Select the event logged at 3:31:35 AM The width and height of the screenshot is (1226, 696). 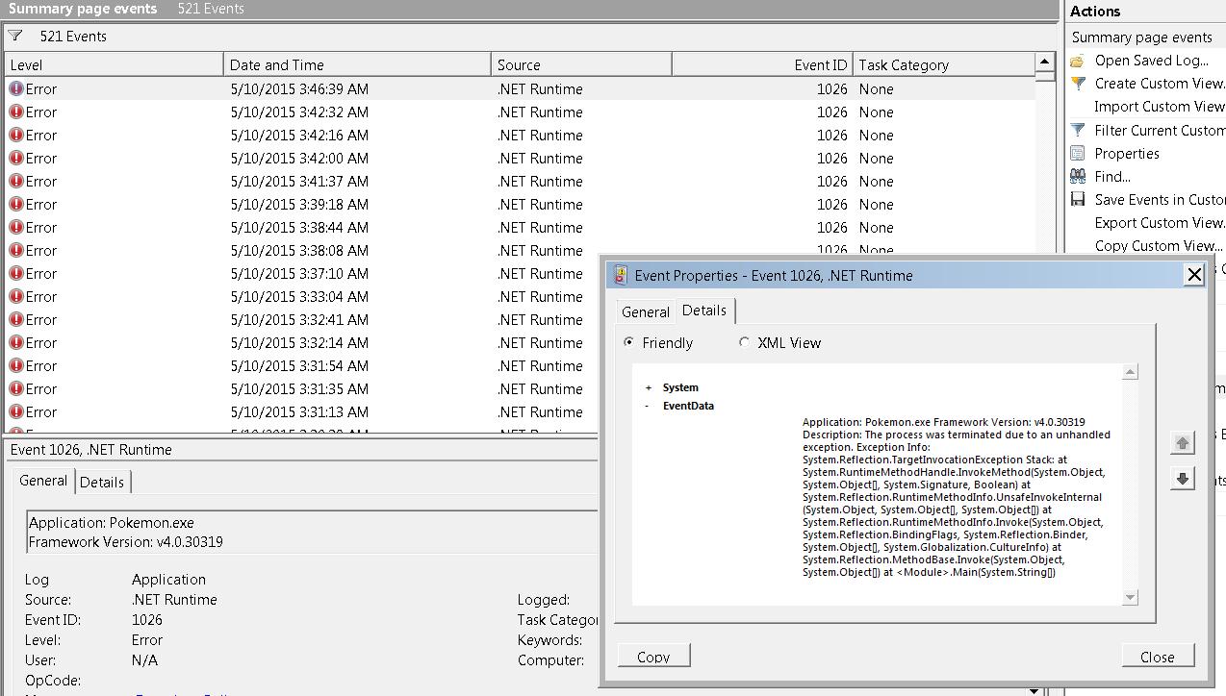pos(302,388)
